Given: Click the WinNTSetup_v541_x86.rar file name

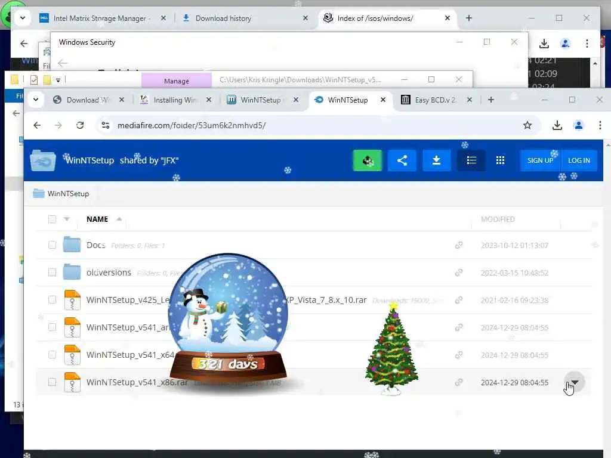Looking at the screenshot, I should point(137,382).
